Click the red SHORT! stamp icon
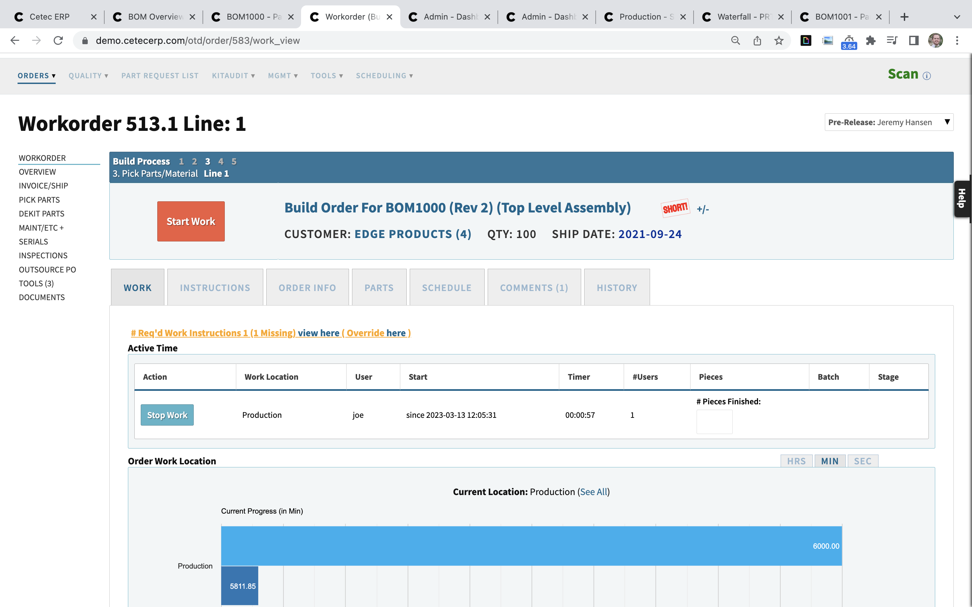Image resolution: width=972 pixels, height=607 pixels. pyautogui.click(x=676, y=209)
